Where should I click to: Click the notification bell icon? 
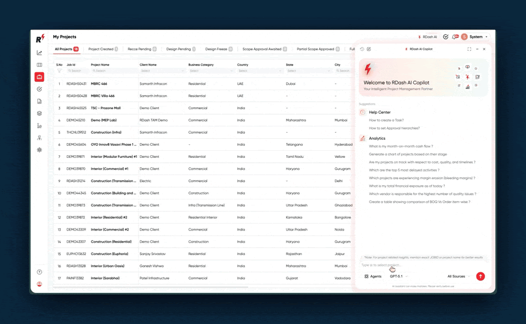click(455, 37)
